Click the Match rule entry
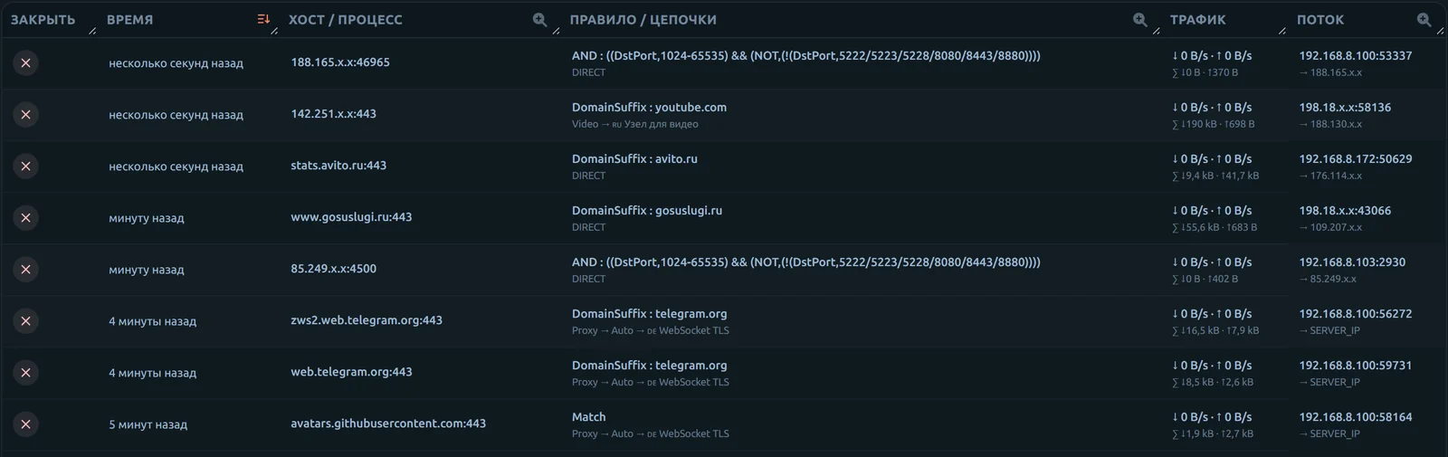 (589, 417)
